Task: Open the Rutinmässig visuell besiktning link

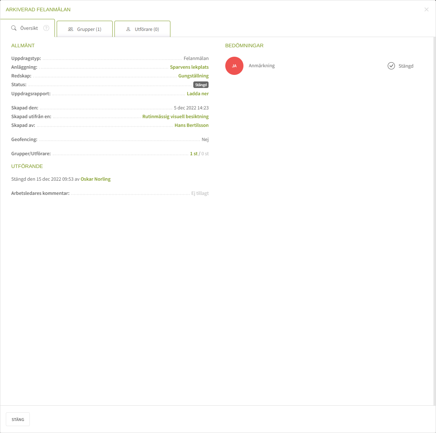Action: [x=175, y=117]
